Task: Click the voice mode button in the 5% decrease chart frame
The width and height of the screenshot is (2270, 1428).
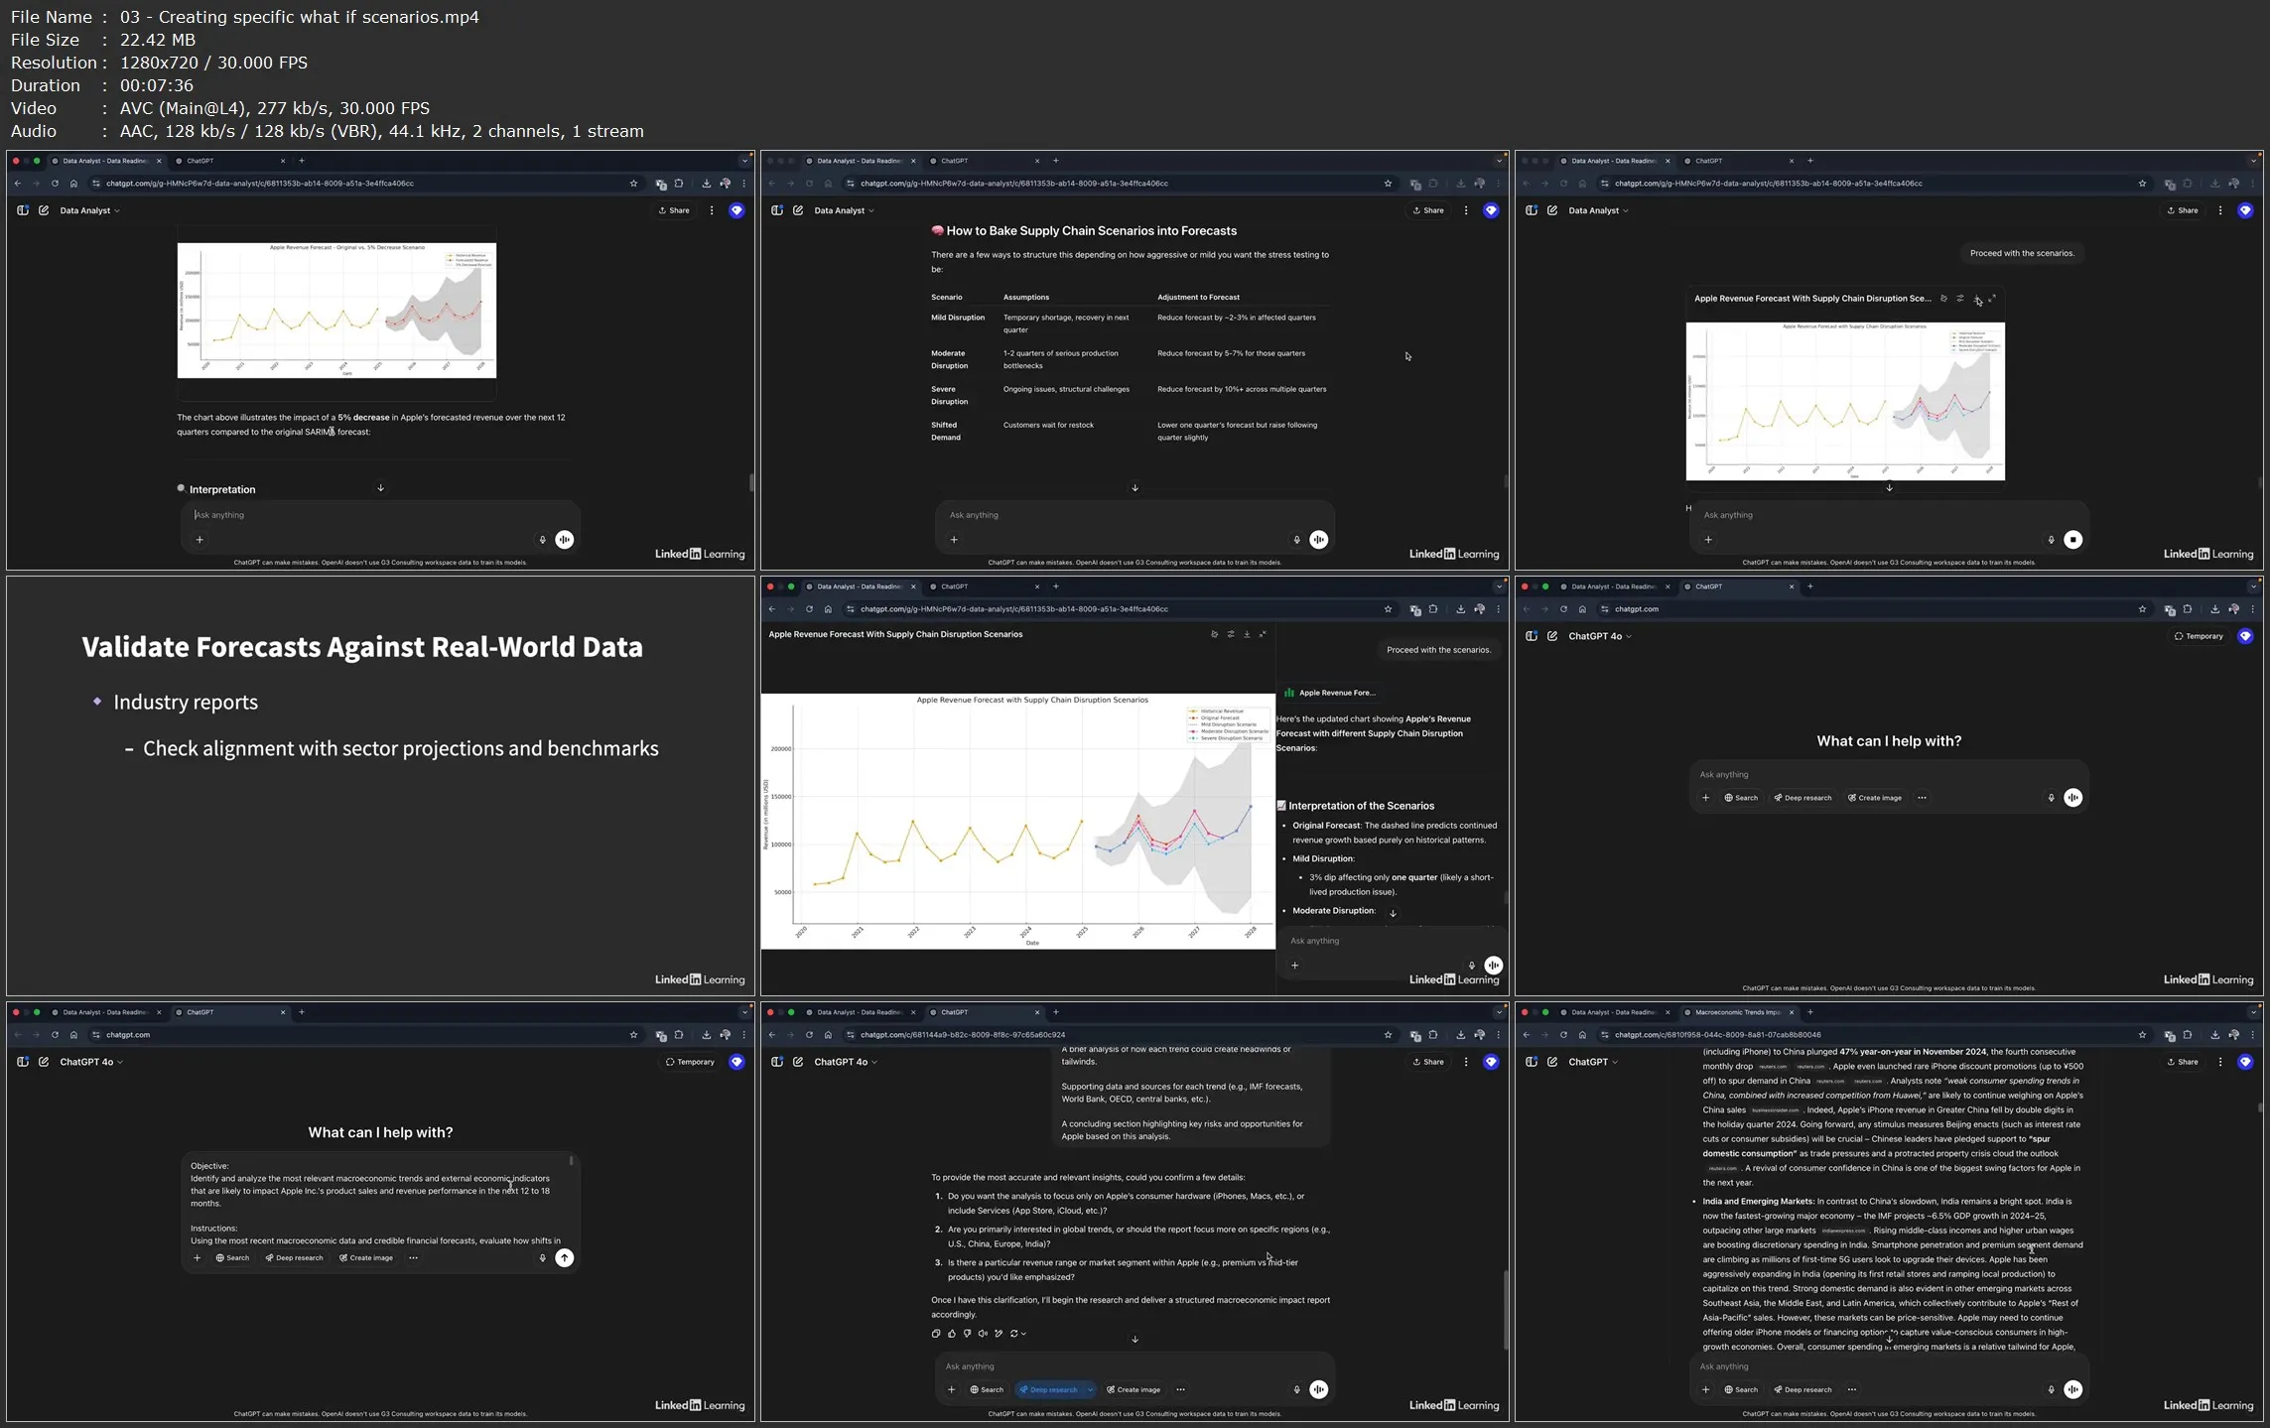Action: click(564, 540)
